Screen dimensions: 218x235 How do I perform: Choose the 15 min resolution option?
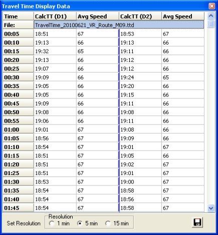coord(108,223)
